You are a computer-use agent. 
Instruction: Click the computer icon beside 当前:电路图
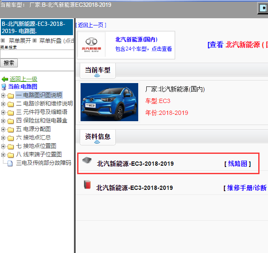click(3, 87)
